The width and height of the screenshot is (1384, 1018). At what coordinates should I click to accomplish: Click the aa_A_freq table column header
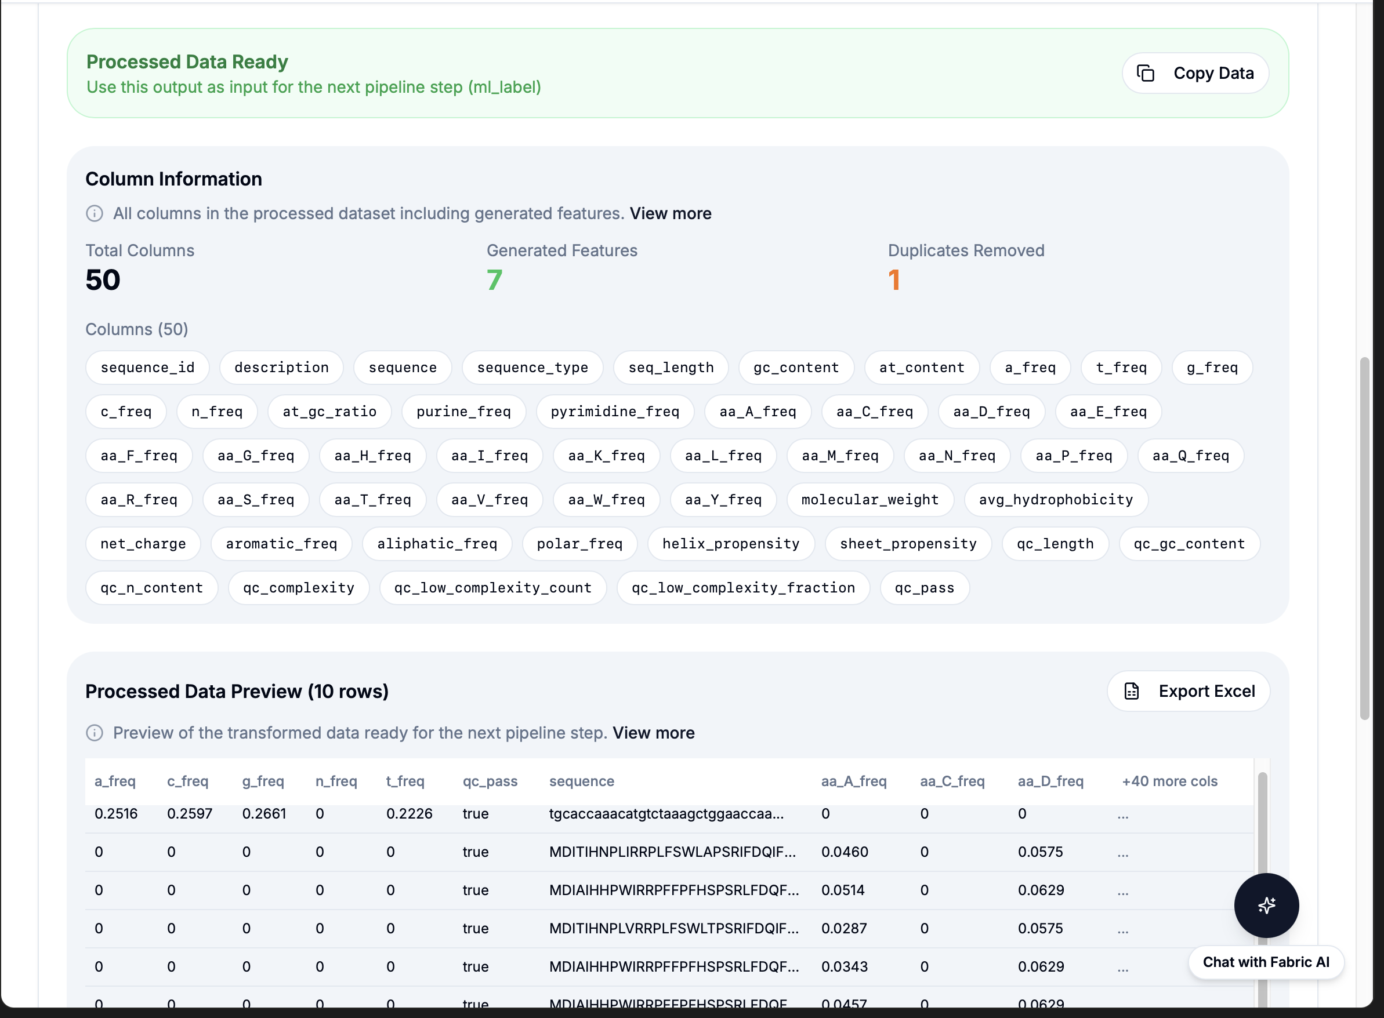tap(854, 781)
